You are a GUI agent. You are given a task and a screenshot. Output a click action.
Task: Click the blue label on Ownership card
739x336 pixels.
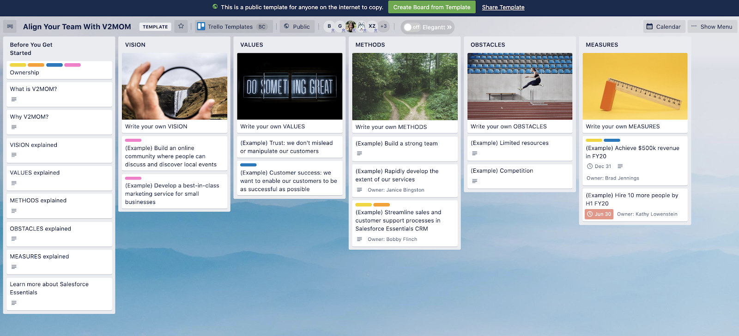tap(55, 65)
